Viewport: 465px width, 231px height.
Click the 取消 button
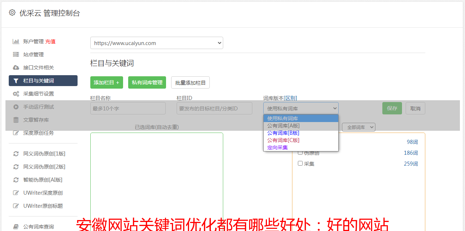(415, 108)
